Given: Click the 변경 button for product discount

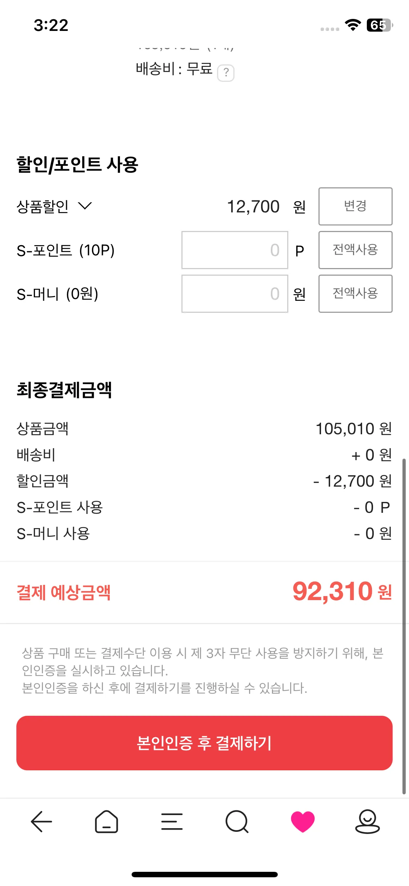Looking at the screenshot, I should (355, 206).
